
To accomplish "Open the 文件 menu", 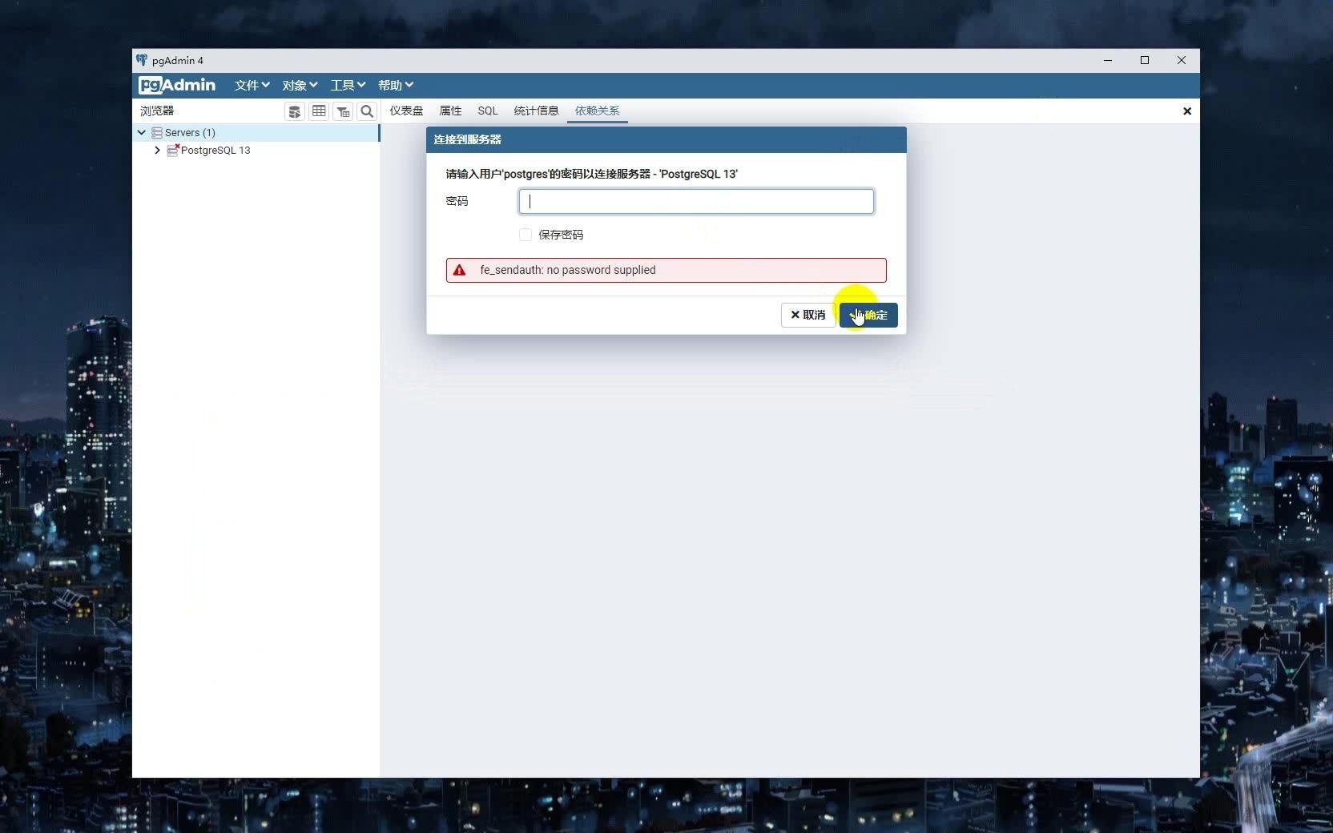I will (x=252, y=85).
